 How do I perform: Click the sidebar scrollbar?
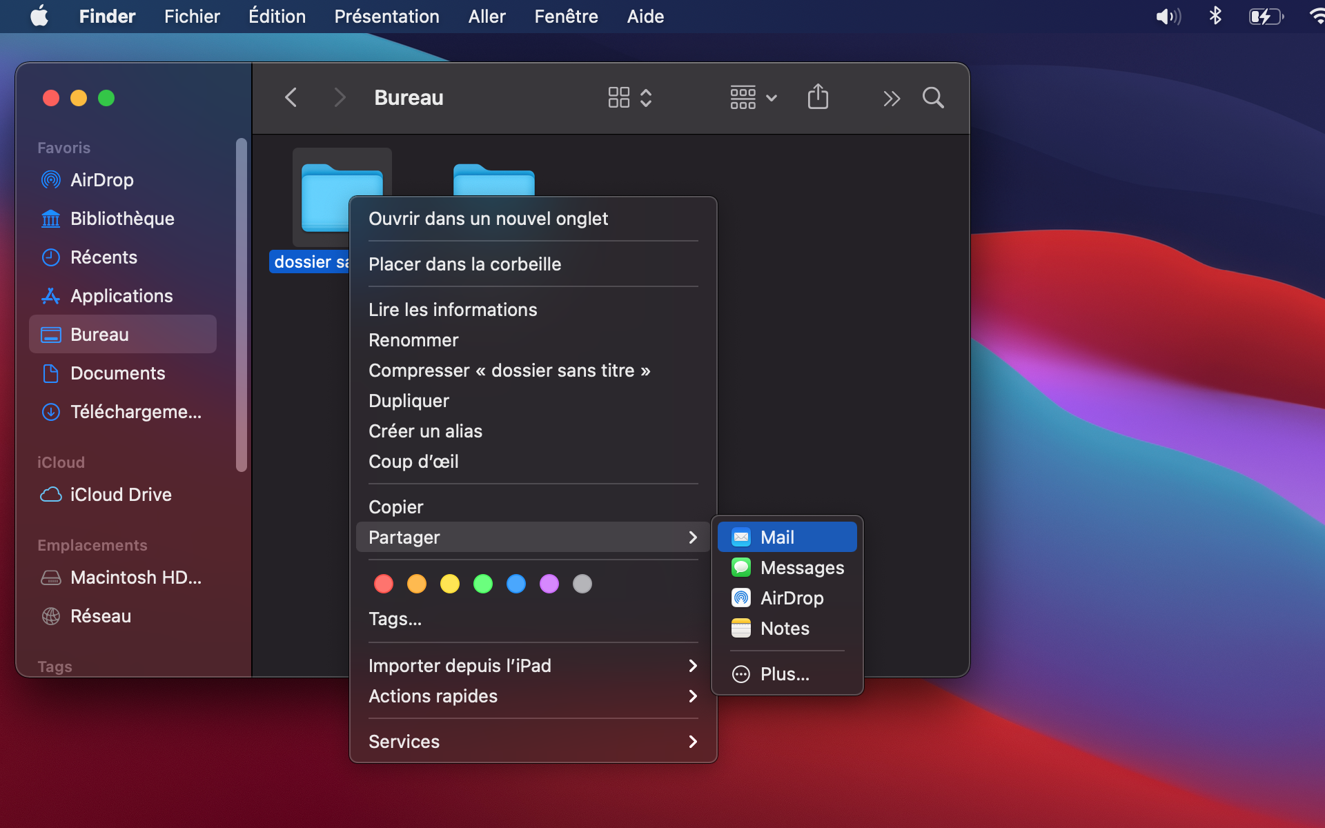tap(242, 305)
